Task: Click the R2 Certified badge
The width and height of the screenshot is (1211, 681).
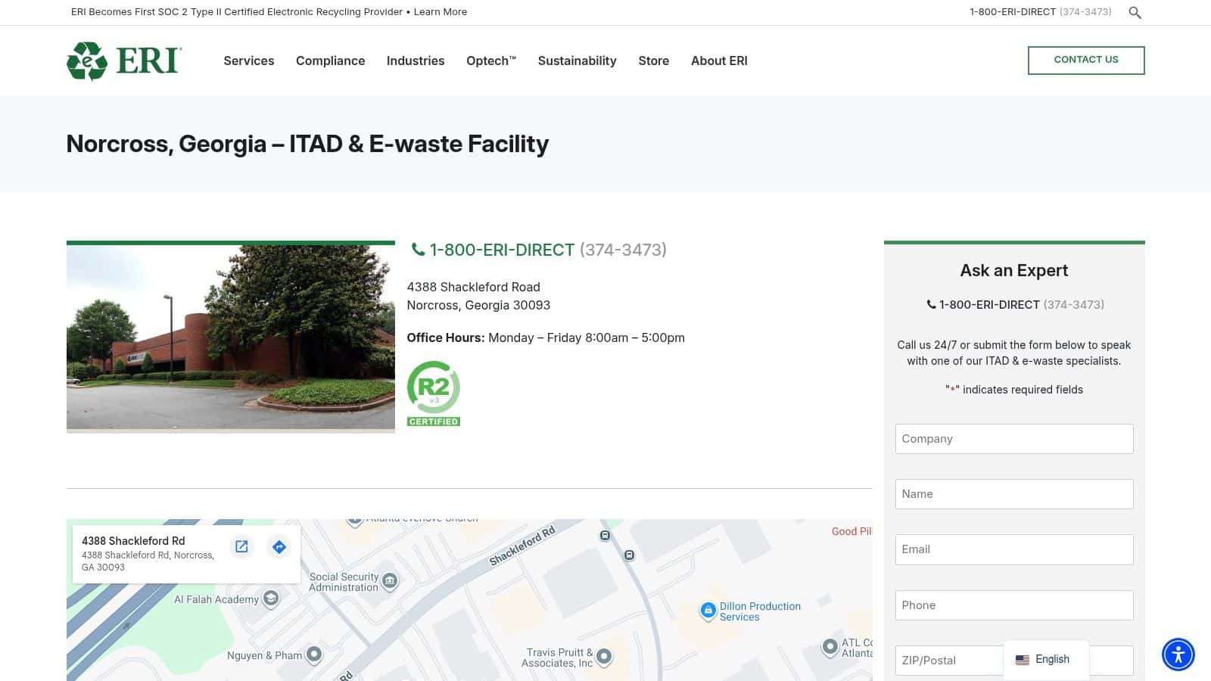Action: 434,393
